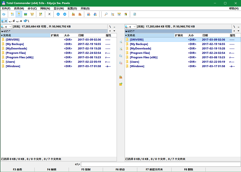Click the refresh icon in the toolbar
Viewport: 241px width, 172px height.
click(4, 14)
